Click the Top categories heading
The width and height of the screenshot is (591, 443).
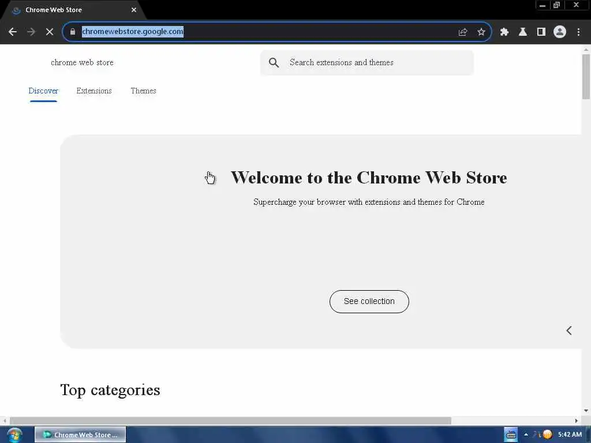pyautogui.click(x=110, y=390)
